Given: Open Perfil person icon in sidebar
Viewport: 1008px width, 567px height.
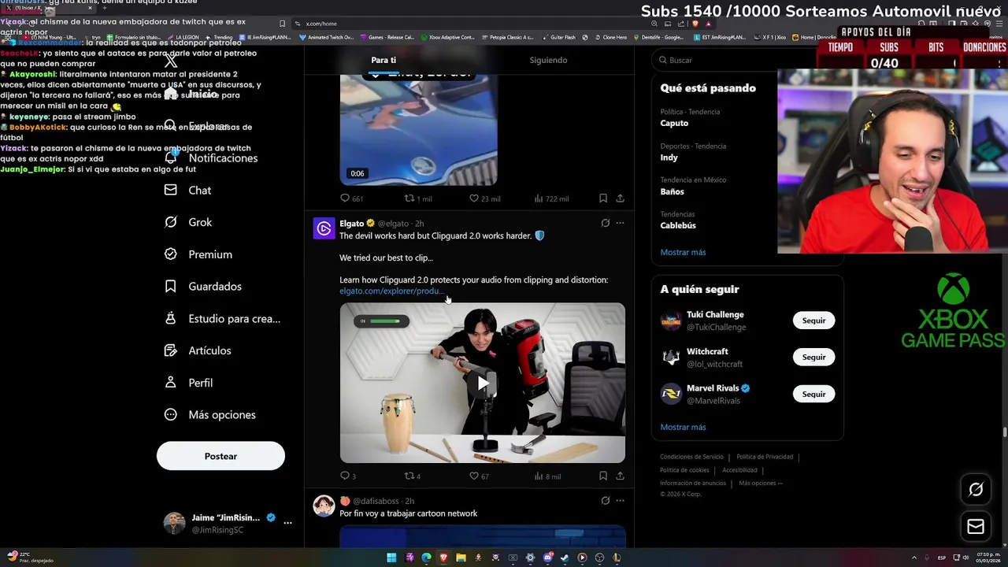Looking at the screenshot, I should (x=170, y=382).
